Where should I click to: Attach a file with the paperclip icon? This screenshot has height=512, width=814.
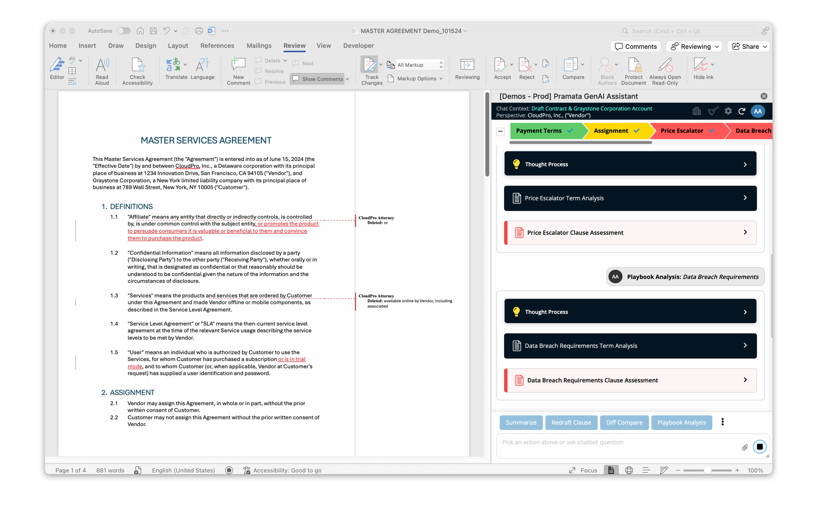pos(745,447)
